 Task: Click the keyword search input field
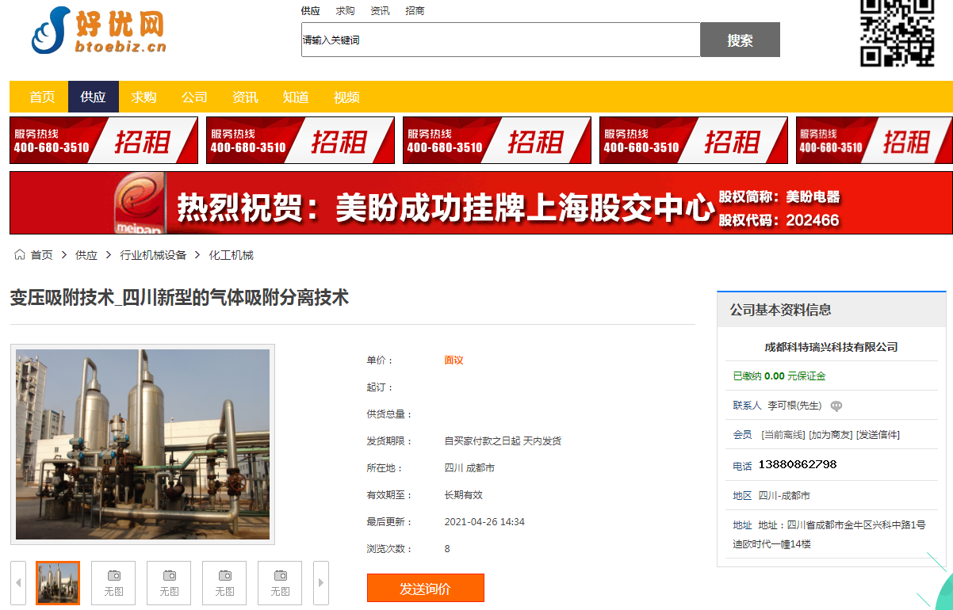pos(500,40)
